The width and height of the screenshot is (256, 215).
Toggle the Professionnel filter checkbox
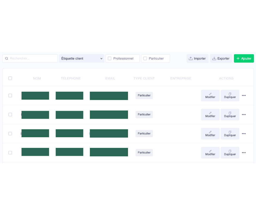110,58
